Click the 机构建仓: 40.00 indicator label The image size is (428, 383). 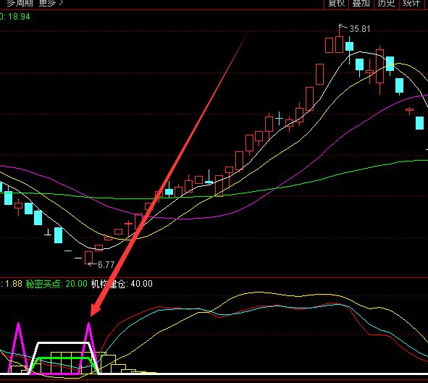pos(122,284)
